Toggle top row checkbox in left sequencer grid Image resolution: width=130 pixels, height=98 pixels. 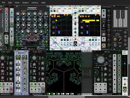pyautogui.click(x=53, y=16)
